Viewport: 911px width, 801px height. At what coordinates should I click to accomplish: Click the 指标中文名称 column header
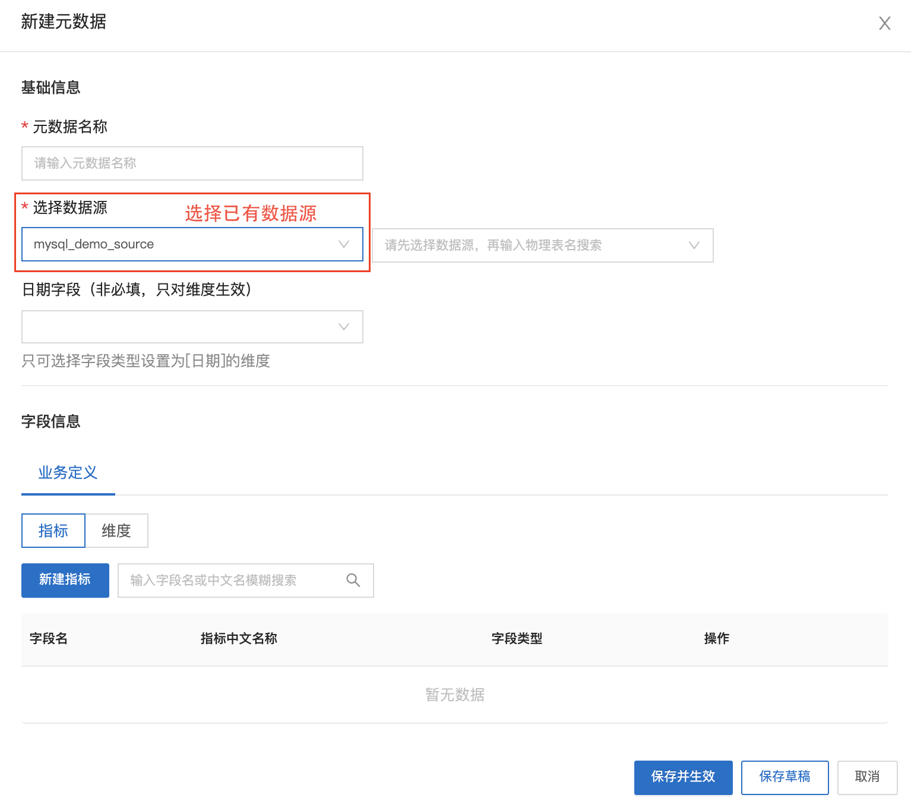[x=239, y=639]
